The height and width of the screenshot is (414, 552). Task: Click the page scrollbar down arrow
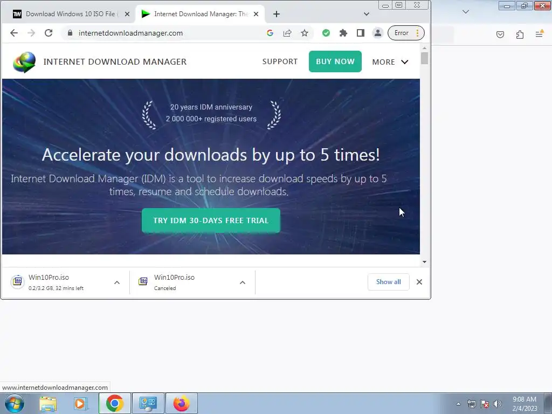click(424, 261)
